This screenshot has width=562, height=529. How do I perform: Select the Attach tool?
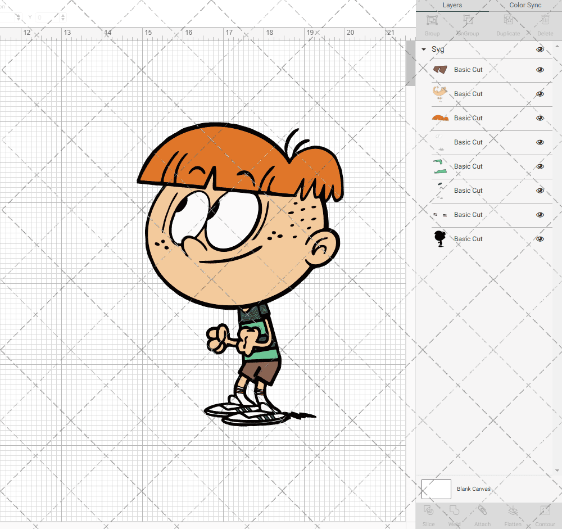coord(482,510)
